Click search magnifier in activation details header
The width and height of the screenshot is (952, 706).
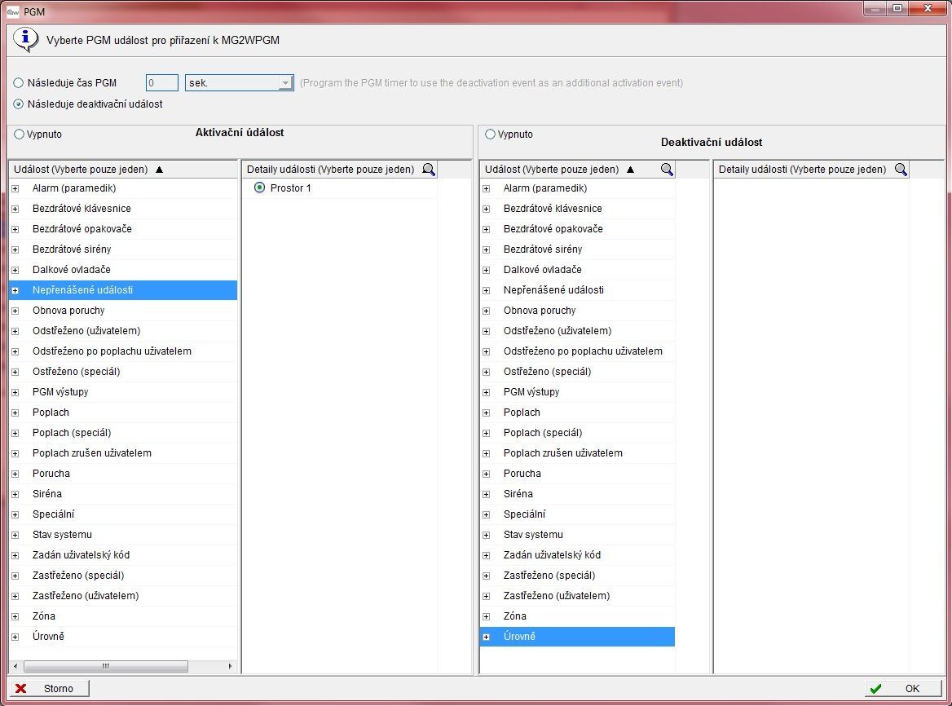pyautogui.click(x=429, y=170)
